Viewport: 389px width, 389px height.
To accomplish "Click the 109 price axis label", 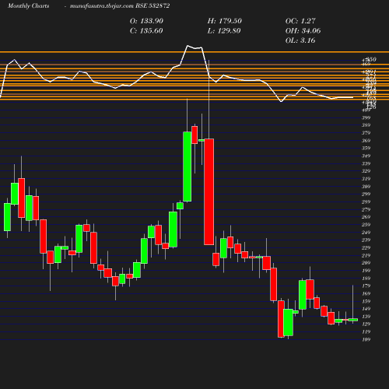I will coord(366,339).
